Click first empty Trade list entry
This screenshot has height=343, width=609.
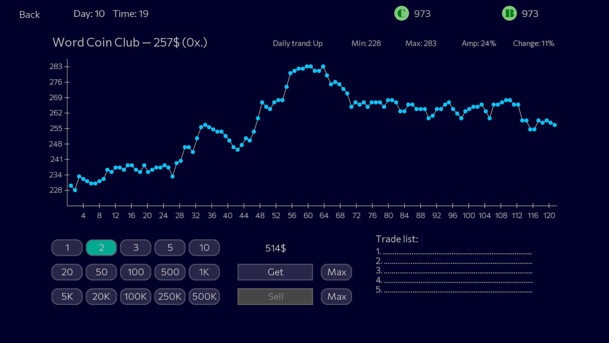tap(454, 252)
